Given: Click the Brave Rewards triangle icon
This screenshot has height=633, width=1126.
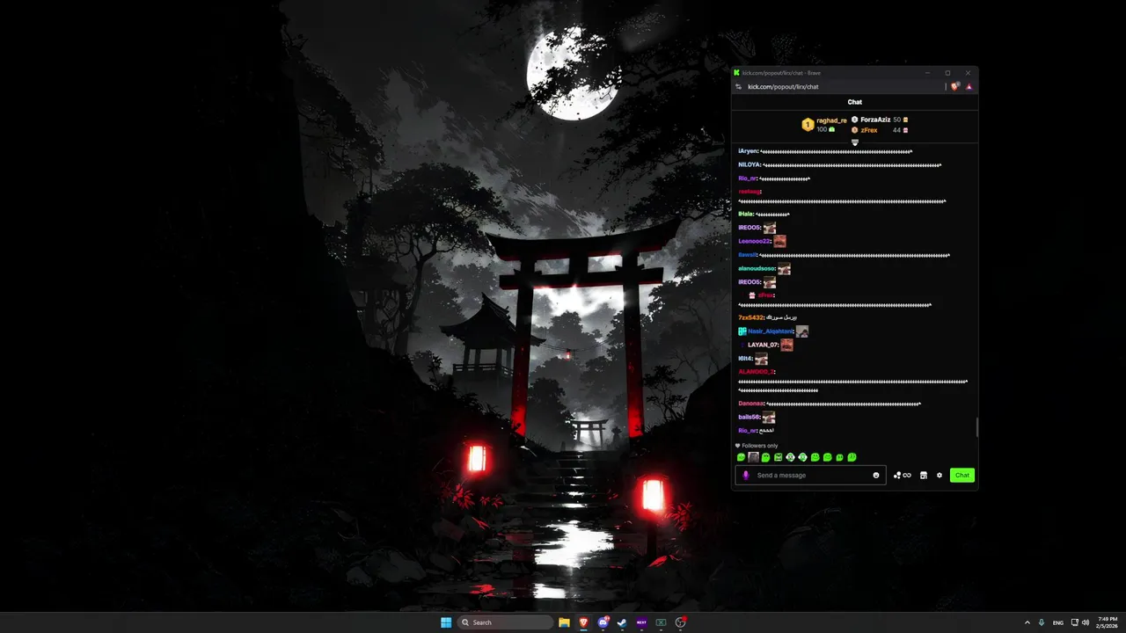Looking at the screenshot, I should (x=969, y=86).
